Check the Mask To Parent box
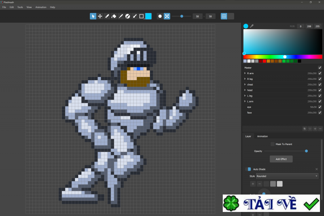The width and height of the screenshot is (324, 216). click(x=272, y=144)
